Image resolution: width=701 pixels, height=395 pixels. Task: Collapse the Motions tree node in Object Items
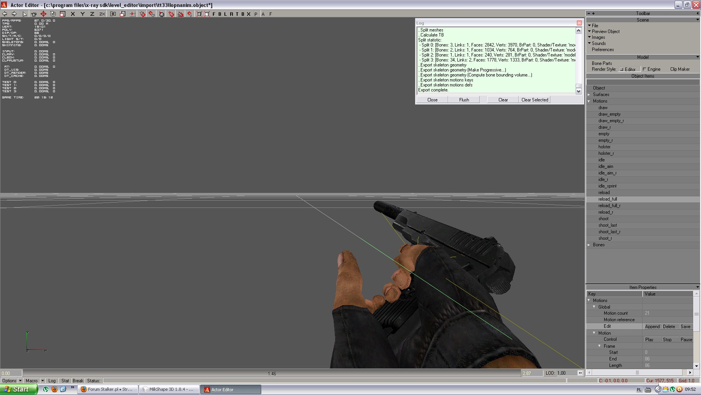point(589,101)
